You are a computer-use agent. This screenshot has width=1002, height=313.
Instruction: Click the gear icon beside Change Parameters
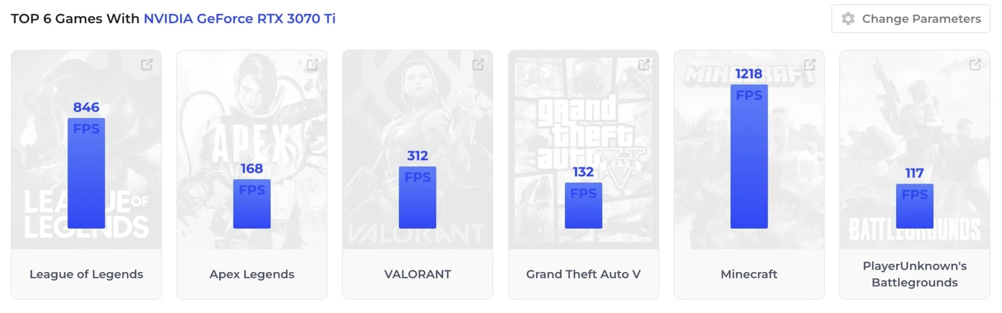[x=848, y=19]
